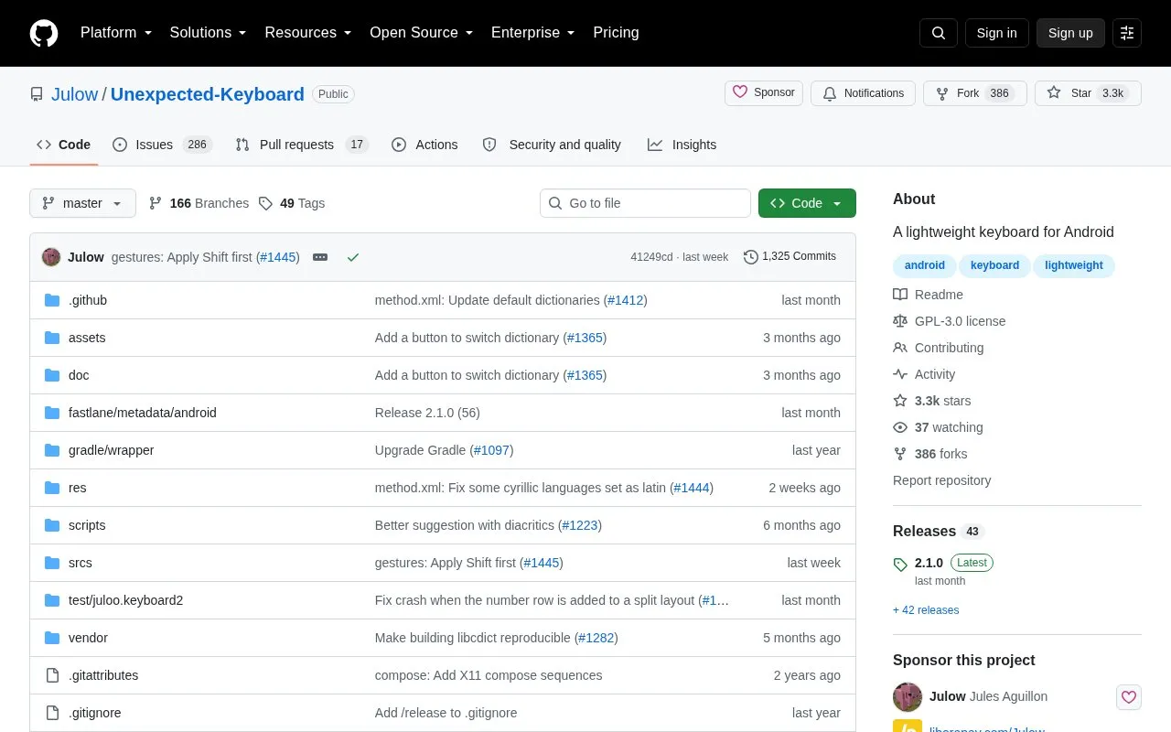The image size is (1171, 732).
Task: Click the android topic tag
Action: (x=925, y=265)
